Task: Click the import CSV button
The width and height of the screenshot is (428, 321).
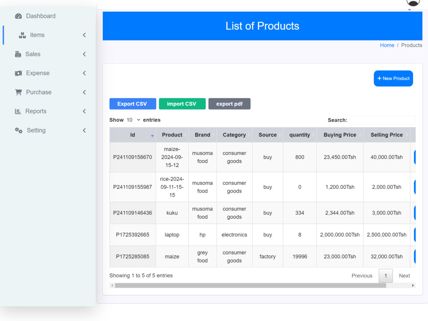Action: (182, 104)
